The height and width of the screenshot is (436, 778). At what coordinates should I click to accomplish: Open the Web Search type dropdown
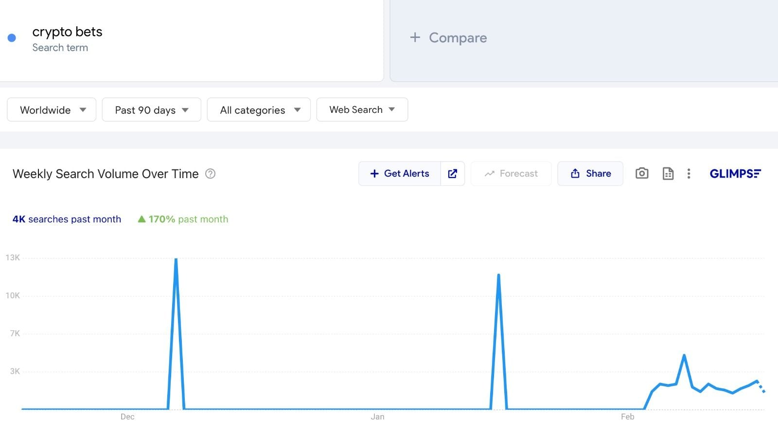[362, 110]
